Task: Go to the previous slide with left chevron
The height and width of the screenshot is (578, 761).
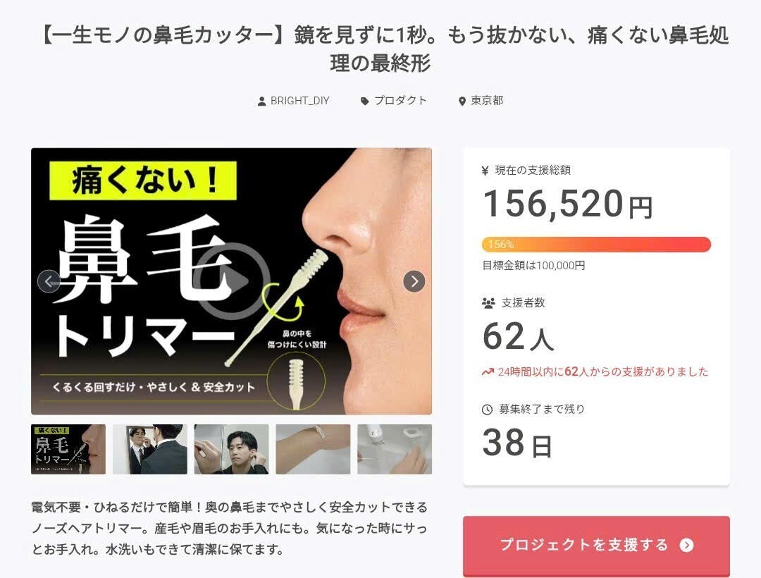Action: 49,281
